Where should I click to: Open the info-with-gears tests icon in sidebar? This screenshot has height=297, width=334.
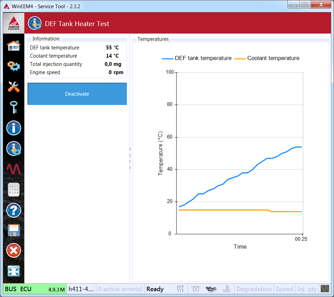coord(14,148)
